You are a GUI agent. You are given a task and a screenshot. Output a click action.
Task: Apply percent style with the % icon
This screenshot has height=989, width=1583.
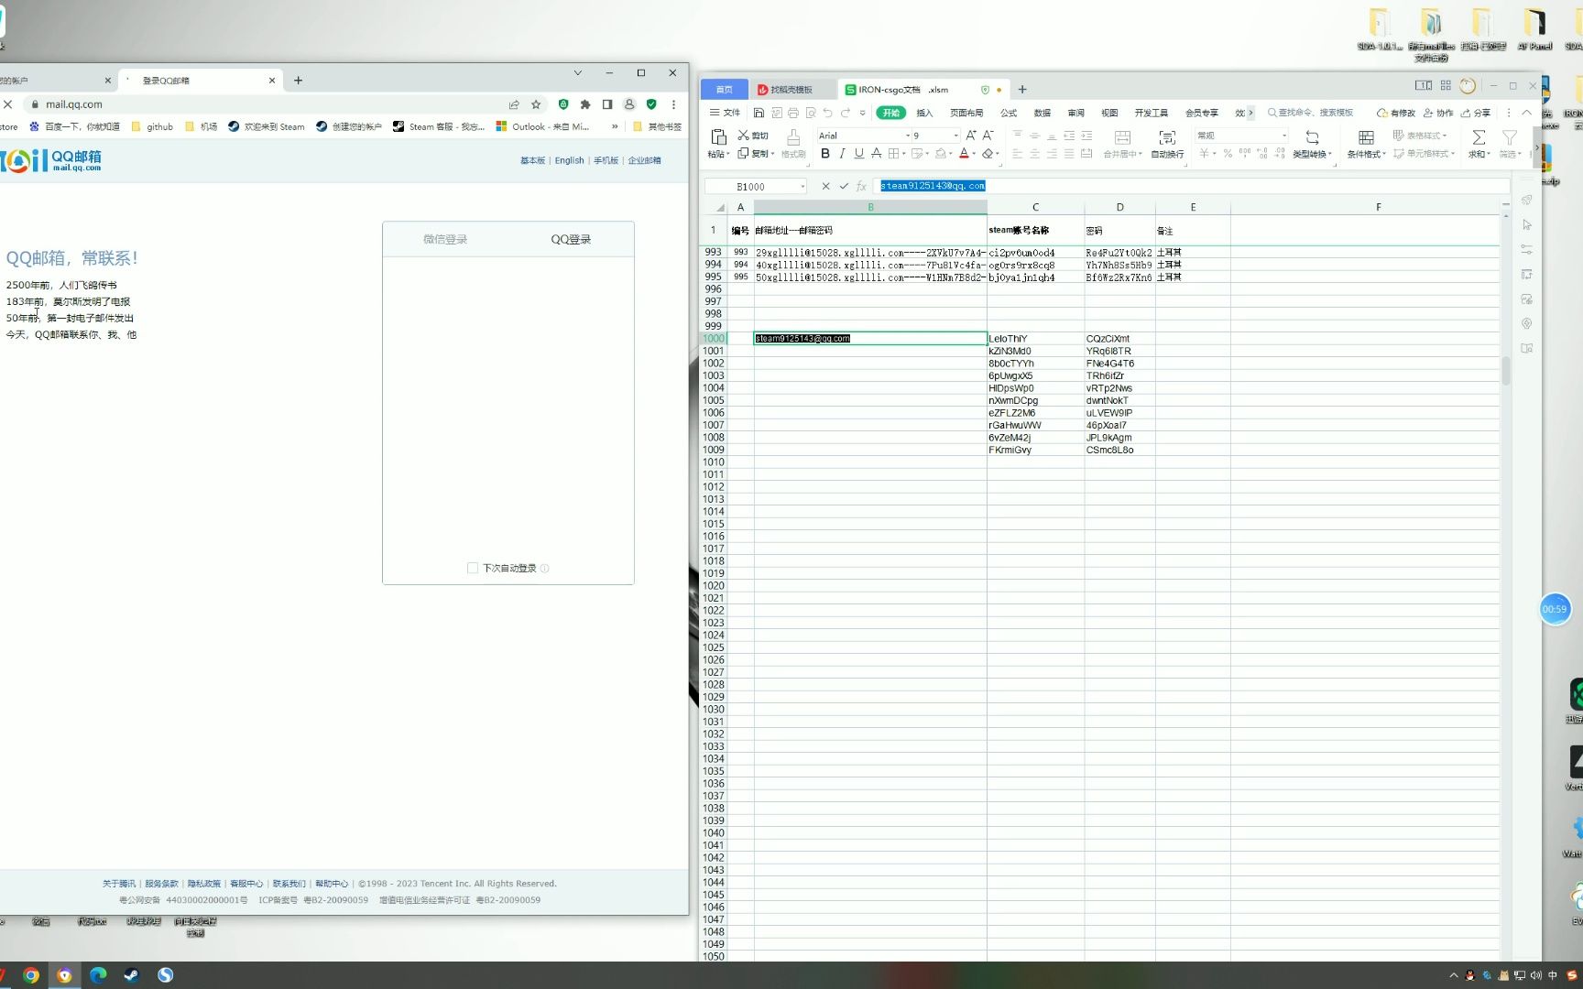click(1228, 154)
